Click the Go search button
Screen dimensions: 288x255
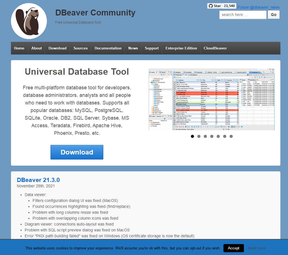[x=273, y=15]
